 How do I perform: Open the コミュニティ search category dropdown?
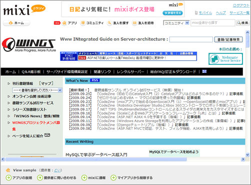[176, 23]
